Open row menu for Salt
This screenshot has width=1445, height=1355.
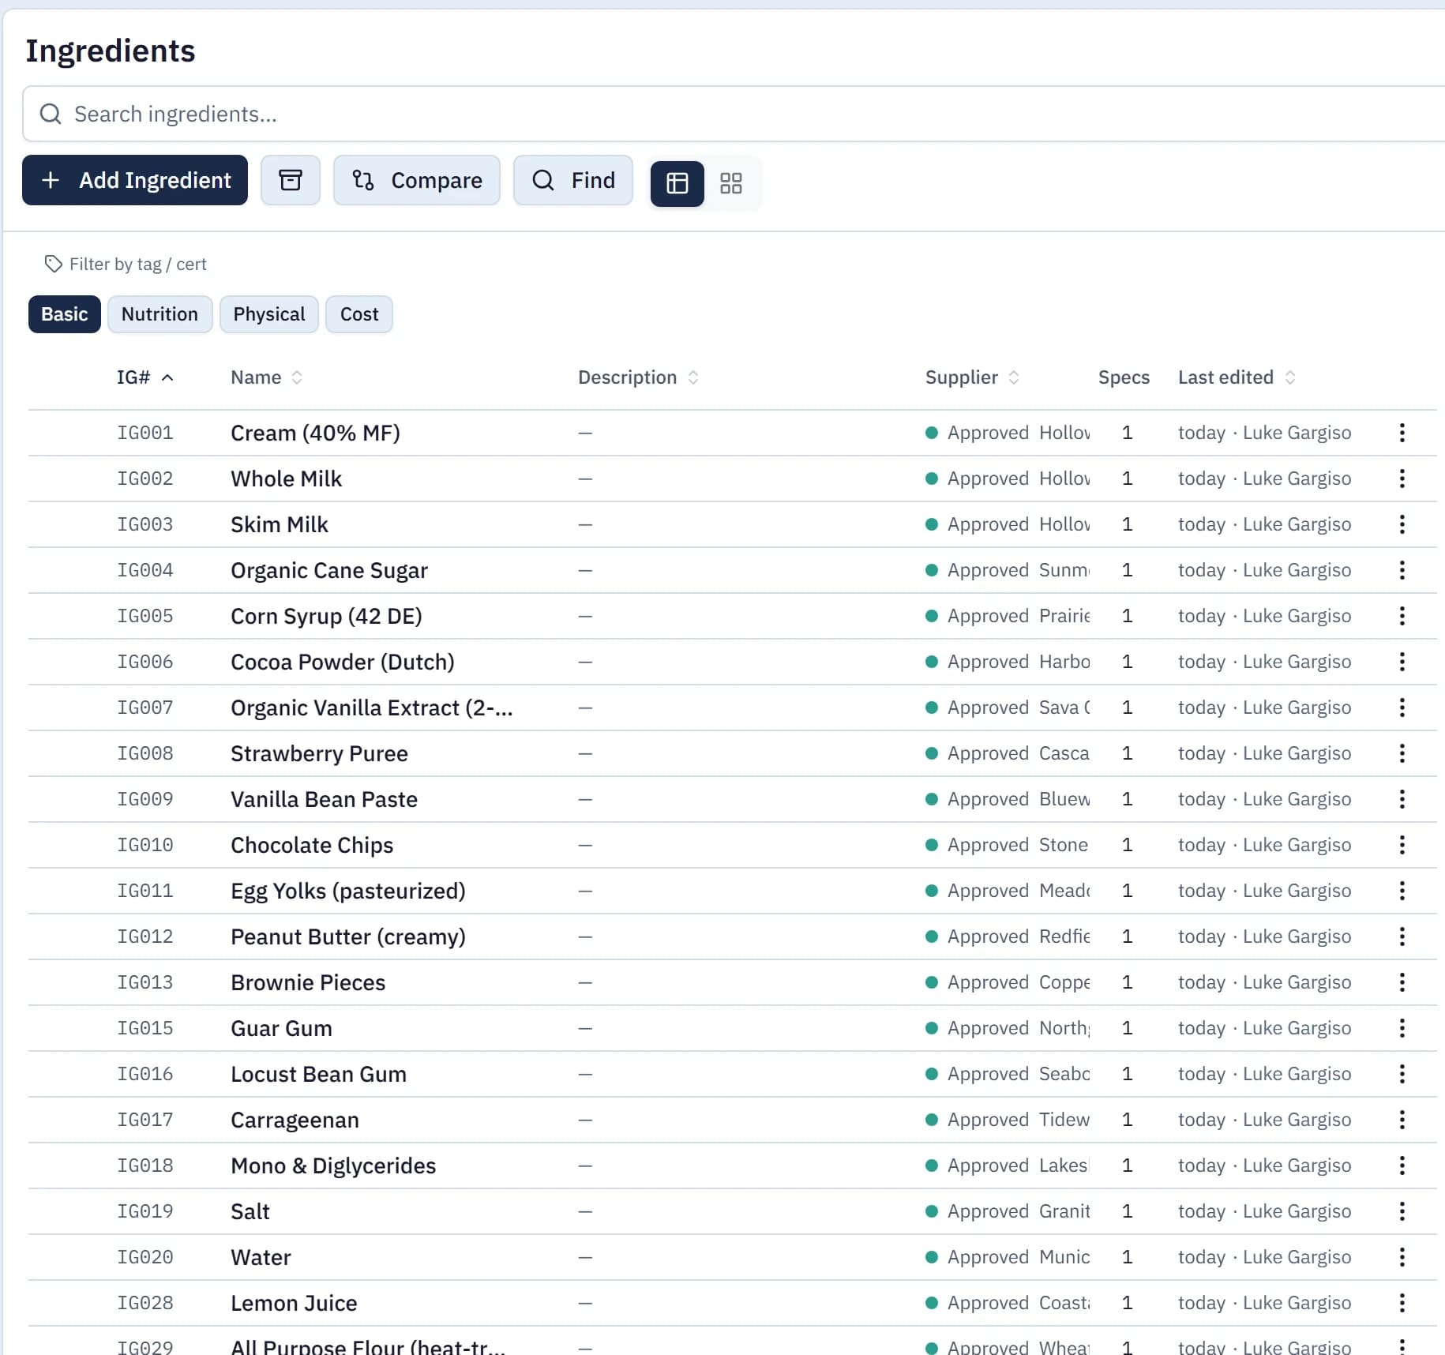point(1402,1211)
